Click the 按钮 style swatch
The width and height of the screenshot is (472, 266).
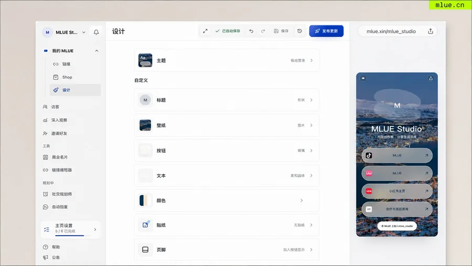pos(145,151)
